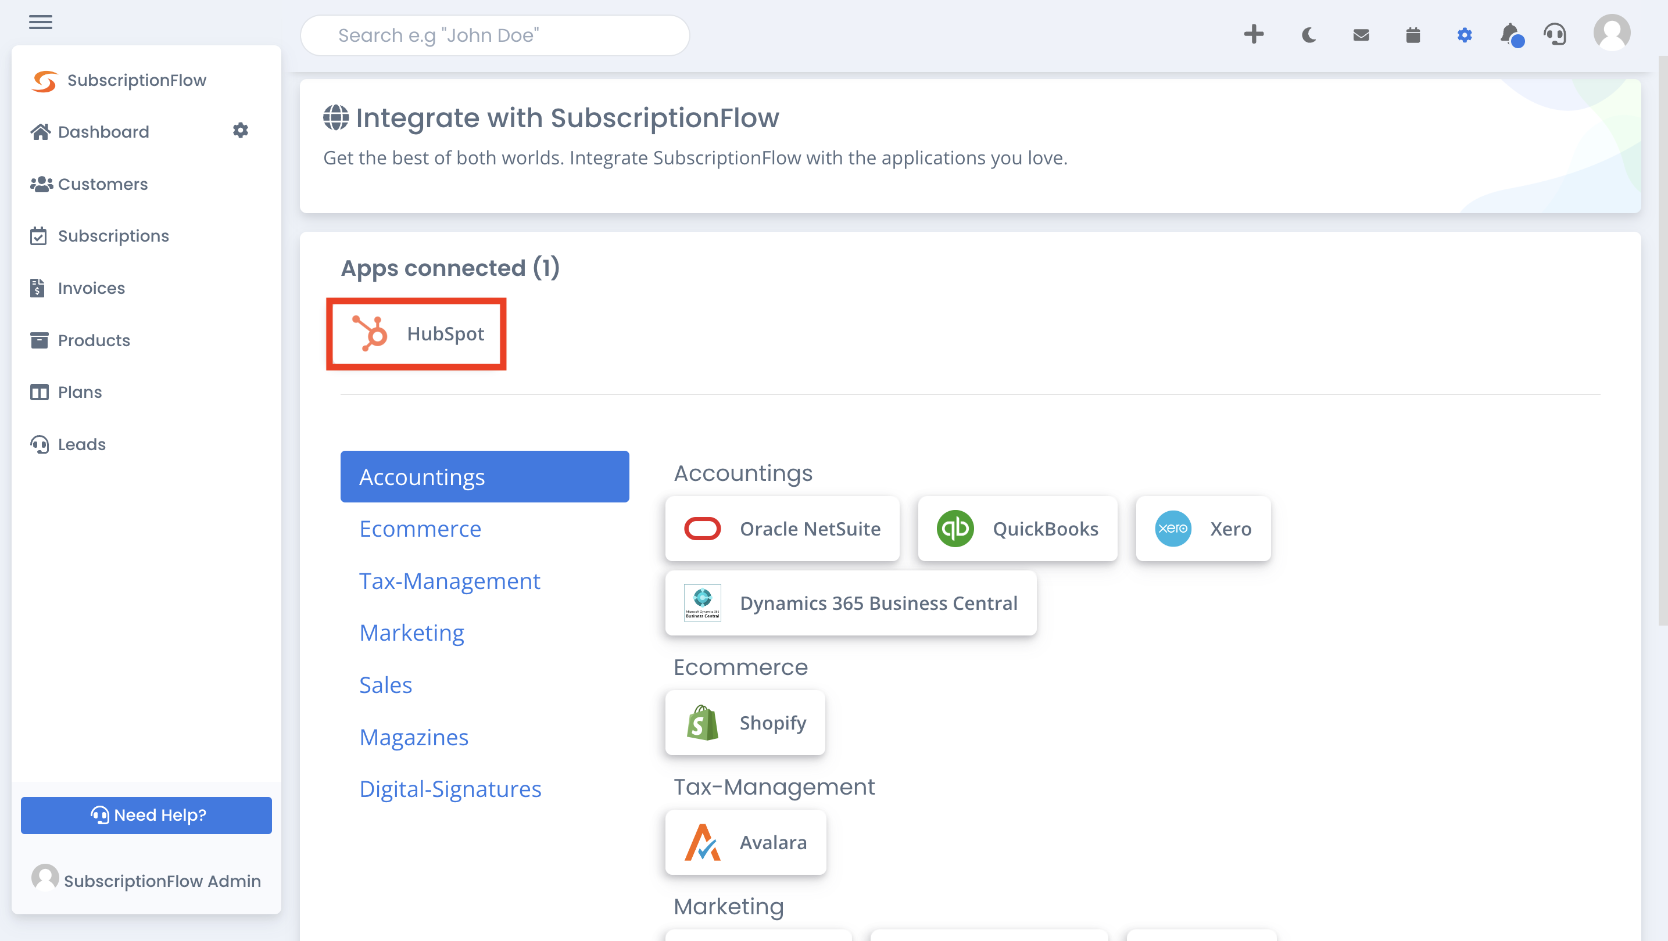Open Products in sidebar

click(x=80, y=340)
